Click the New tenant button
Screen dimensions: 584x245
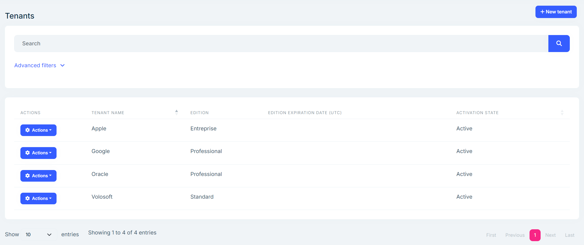coord(556,12)
